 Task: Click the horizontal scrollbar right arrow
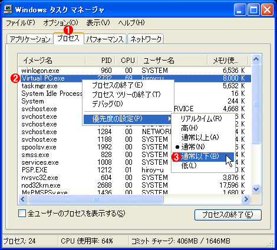point(246,199)
